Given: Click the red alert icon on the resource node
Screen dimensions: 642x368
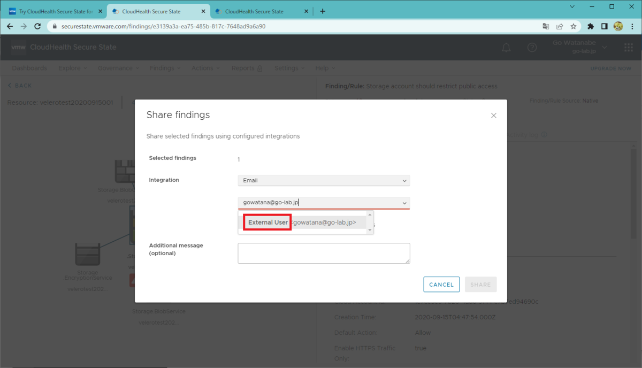Looking at the screenshot, I should (132, 280).
